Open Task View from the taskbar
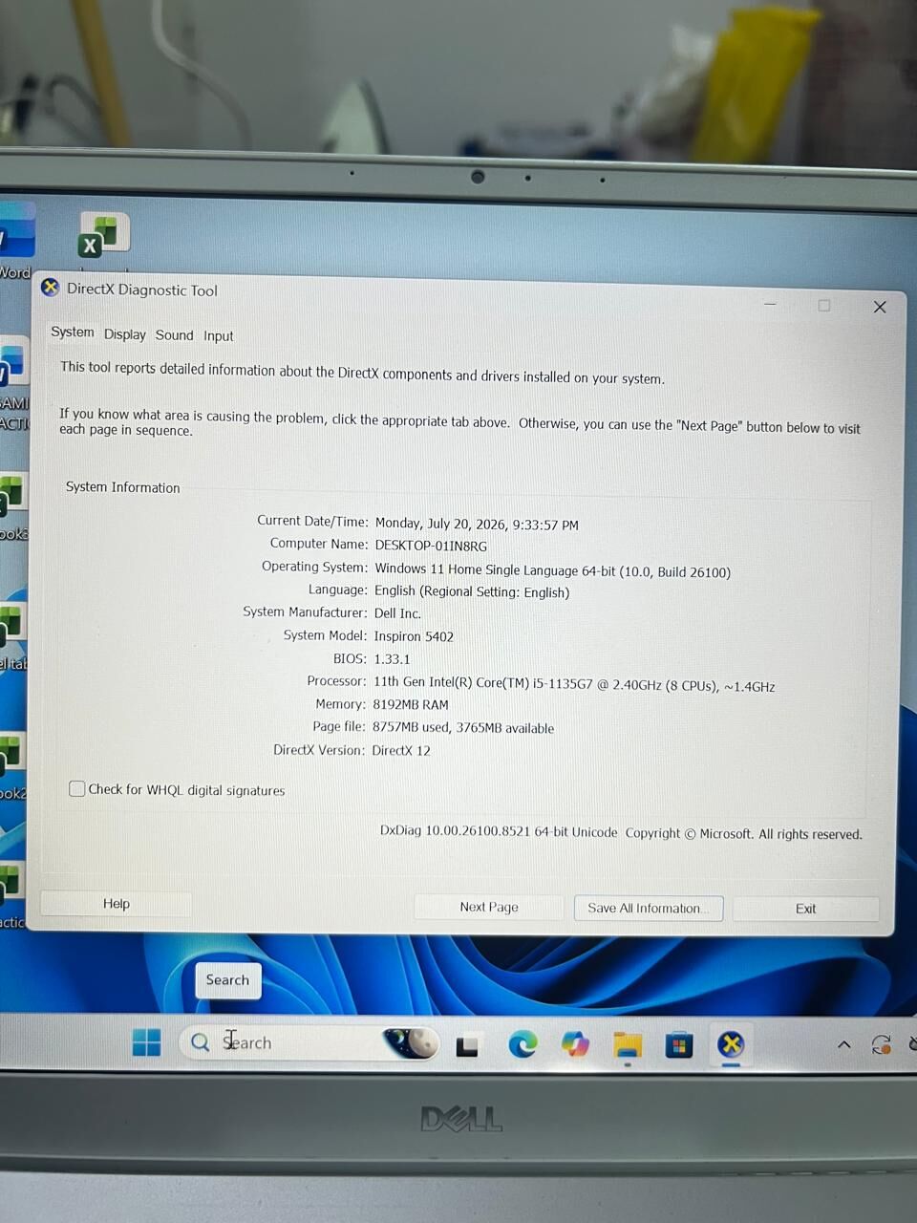This screenshot has height=1223, width=917. point(467,1046)
